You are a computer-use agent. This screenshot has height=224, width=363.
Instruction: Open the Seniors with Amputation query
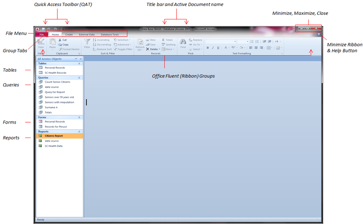60,102
